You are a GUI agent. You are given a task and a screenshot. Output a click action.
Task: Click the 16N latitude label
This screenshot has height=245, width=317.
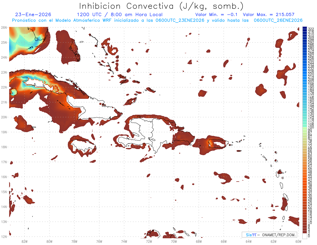(4, 177)
